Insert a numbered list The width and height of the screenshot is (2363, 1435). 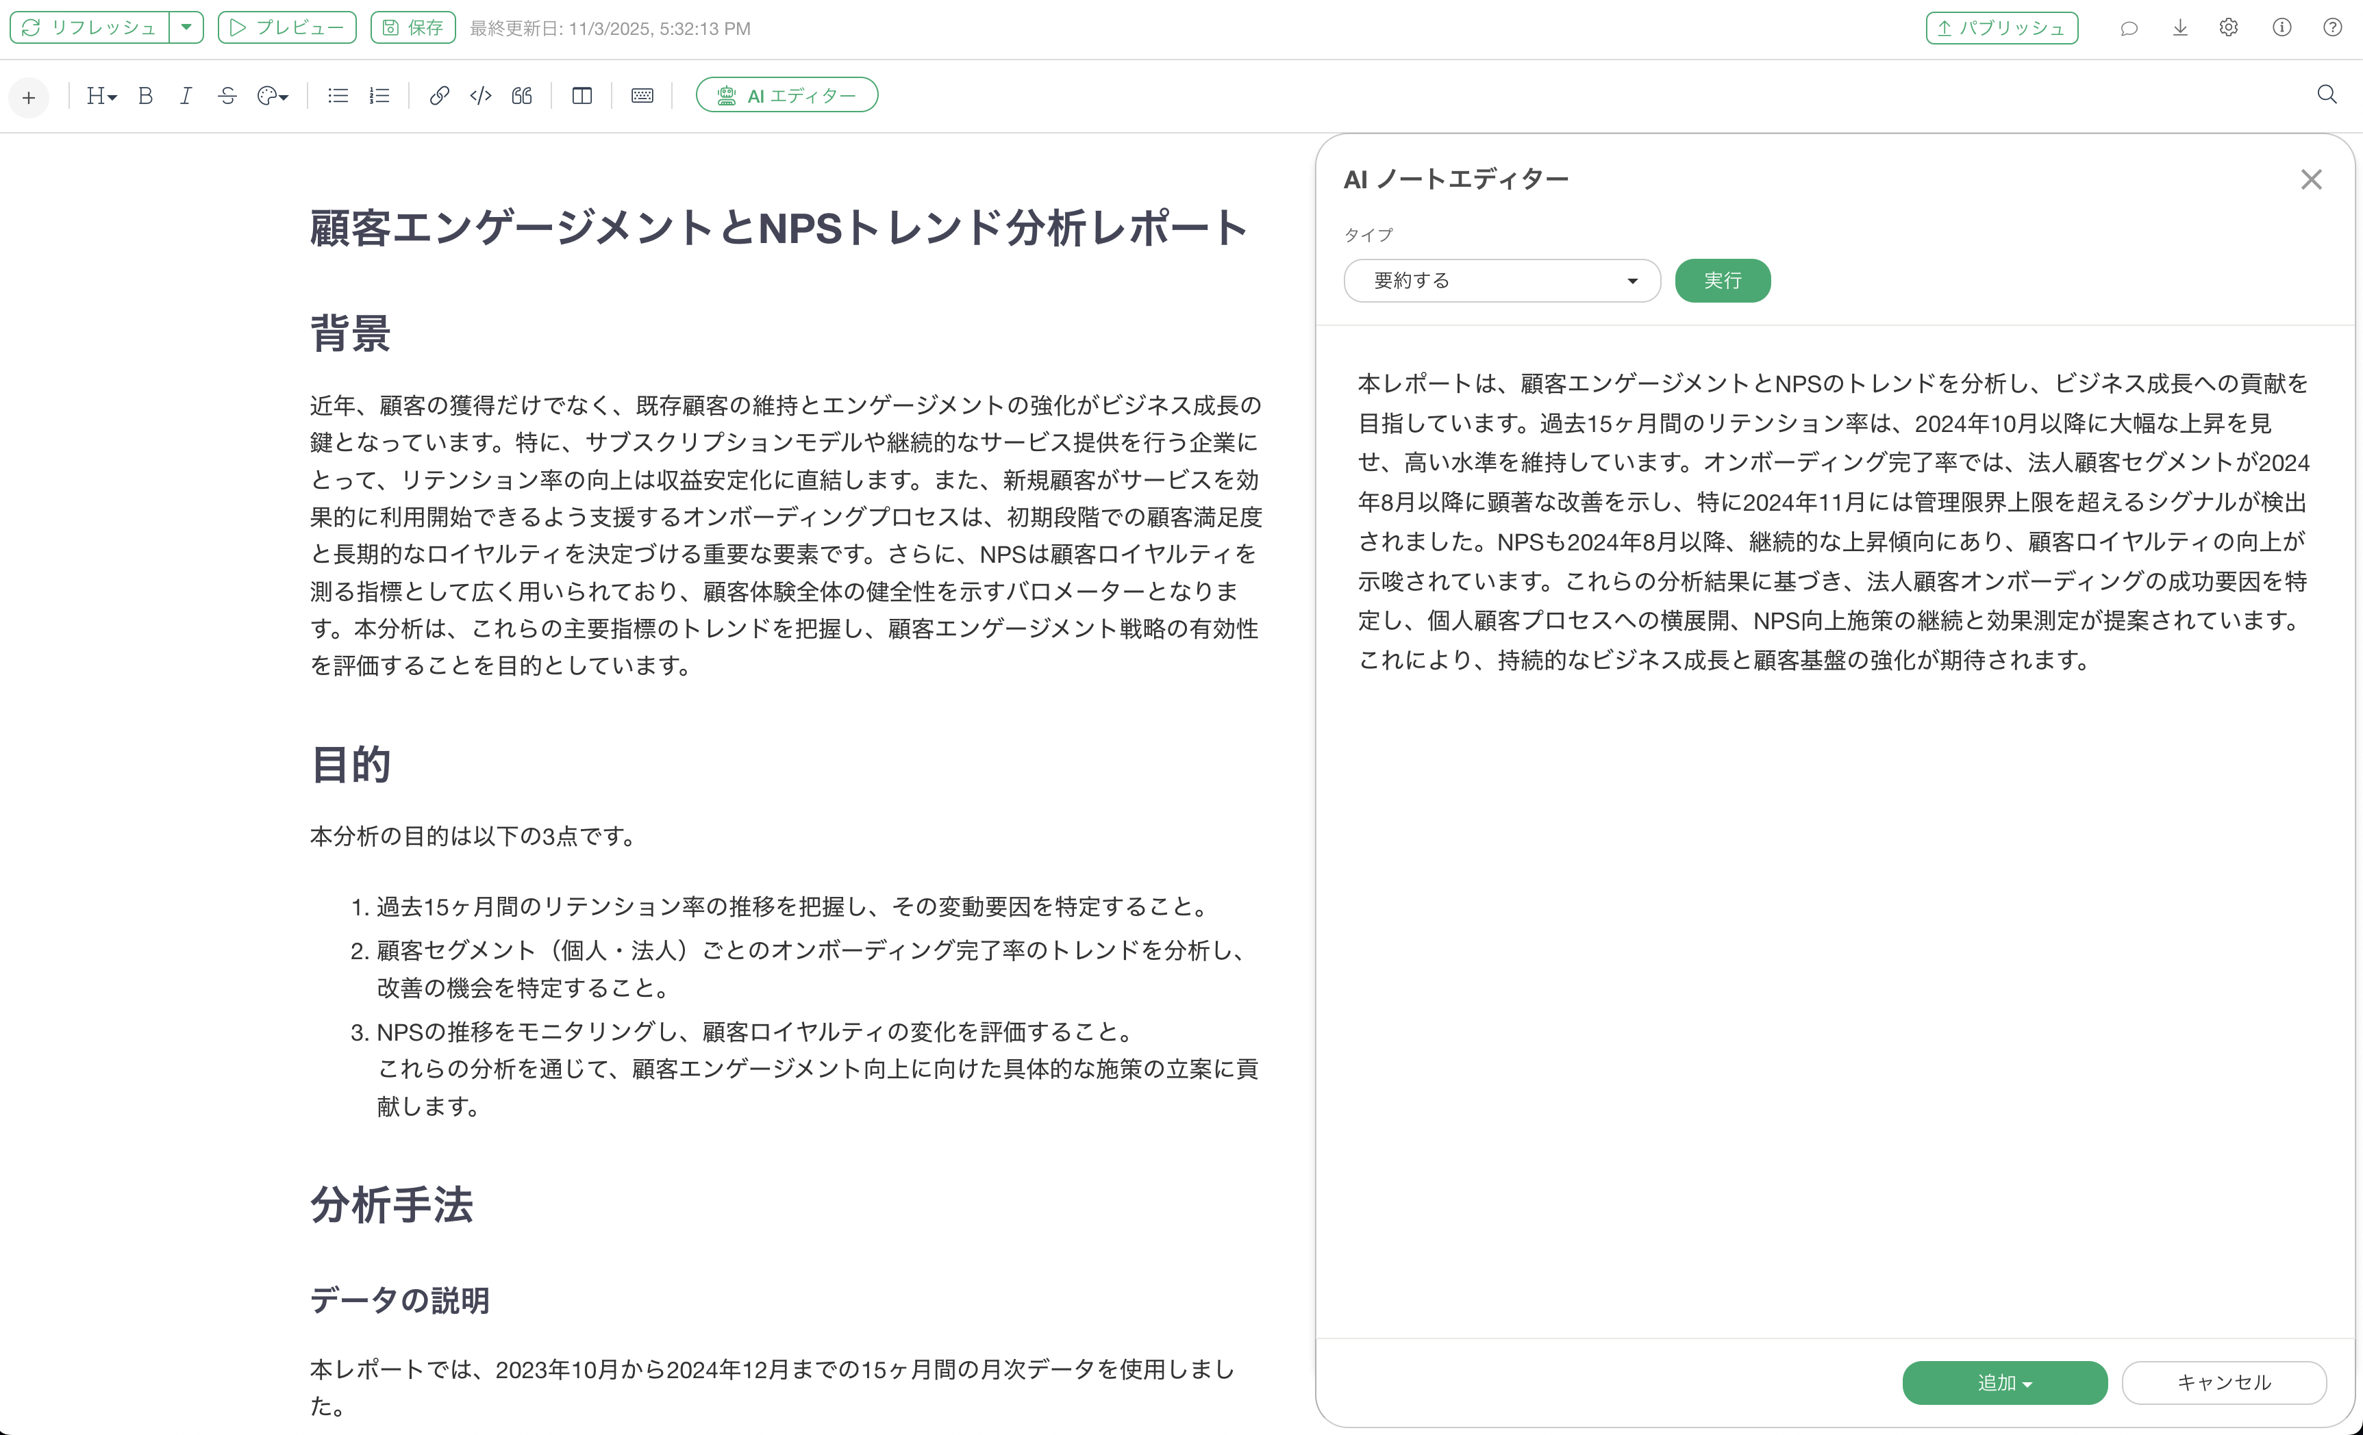point(379,96)
